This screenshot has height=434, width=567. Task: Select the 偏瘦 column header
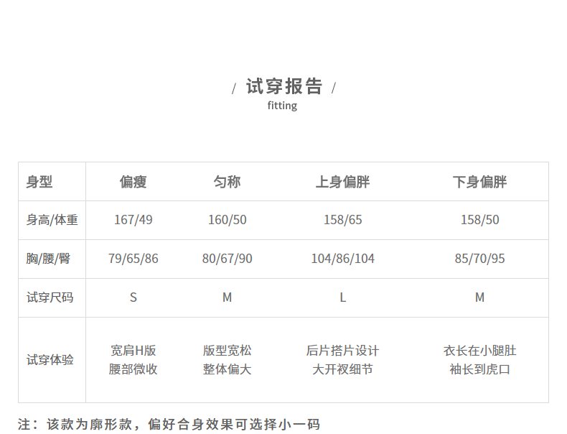tap(133, 182)
